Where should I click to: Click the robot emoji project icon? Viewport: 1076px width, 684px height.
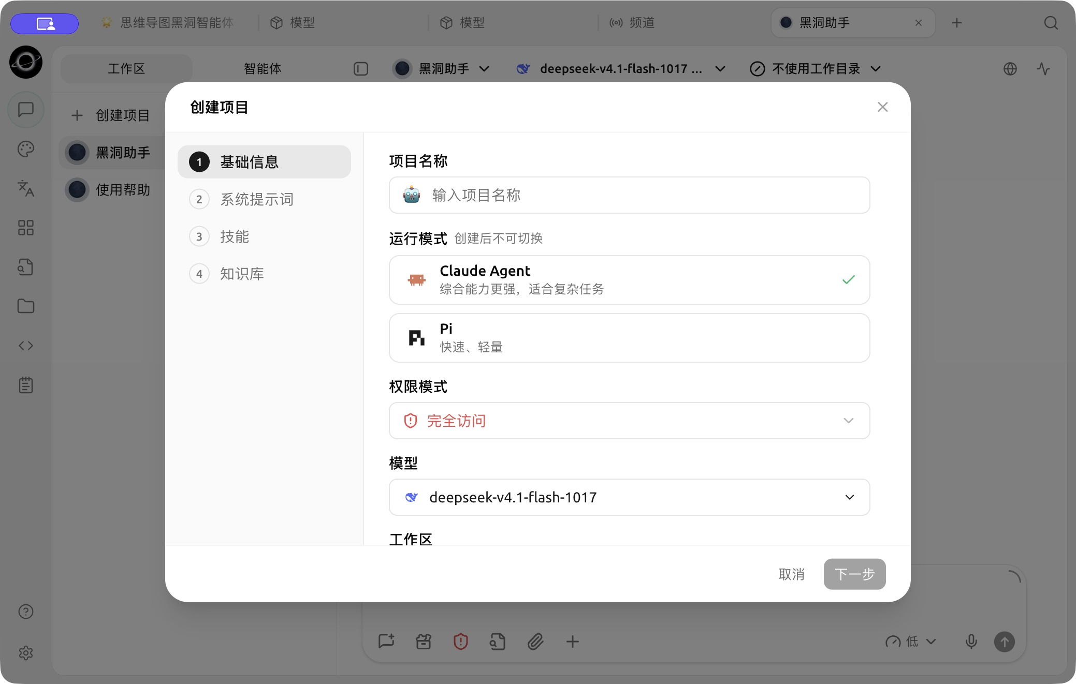pos(412,195)
